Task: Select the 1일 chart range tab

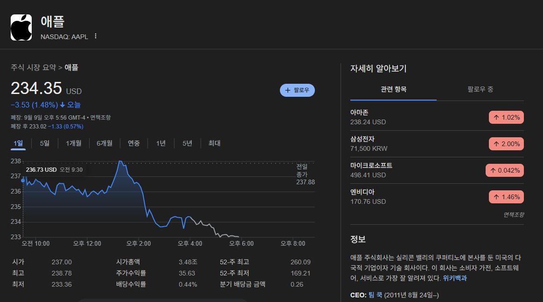Action: point(18,143)
